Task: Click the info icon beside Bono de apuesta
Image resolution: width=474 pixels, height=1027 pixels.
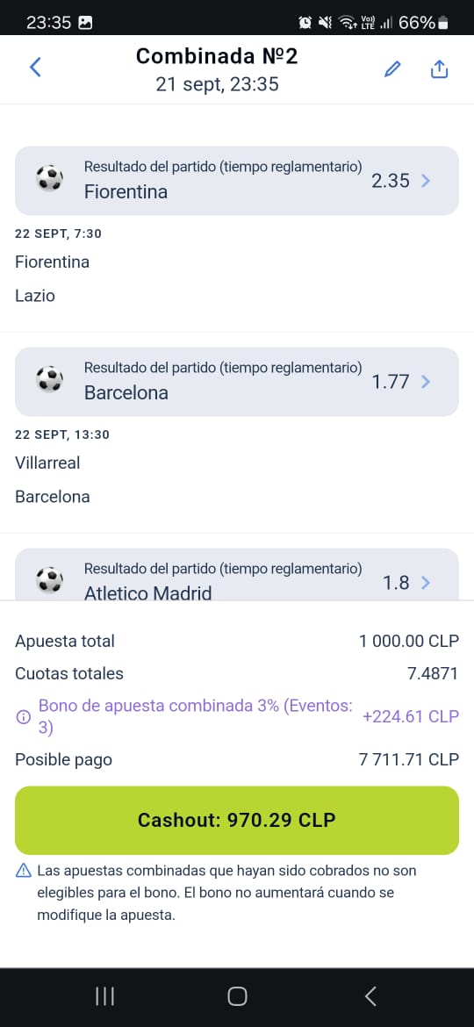Action: click(x=23, y=717)
